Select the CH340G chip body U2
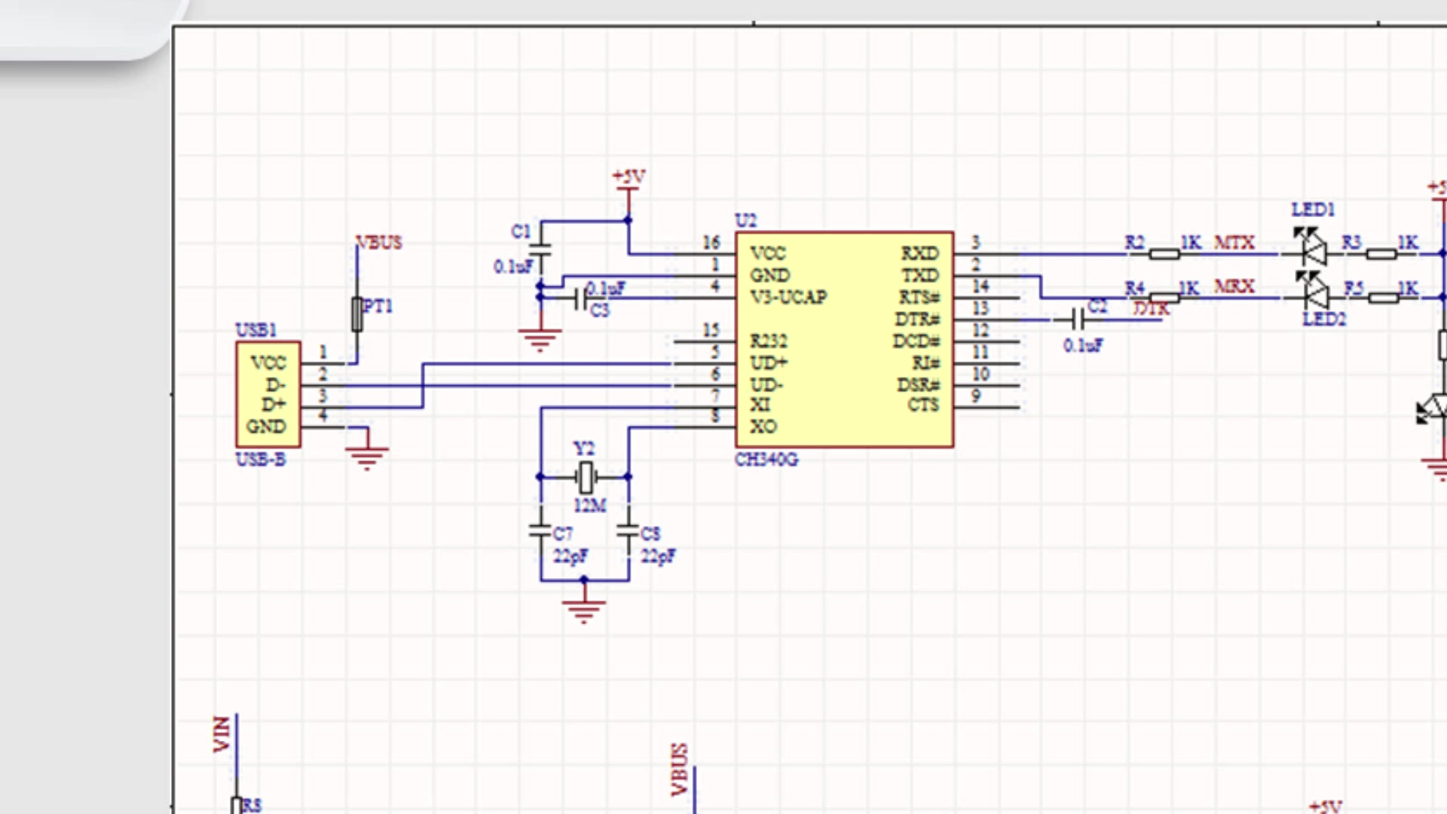Viewport: 1447px width, 814px height. [844, 339]
